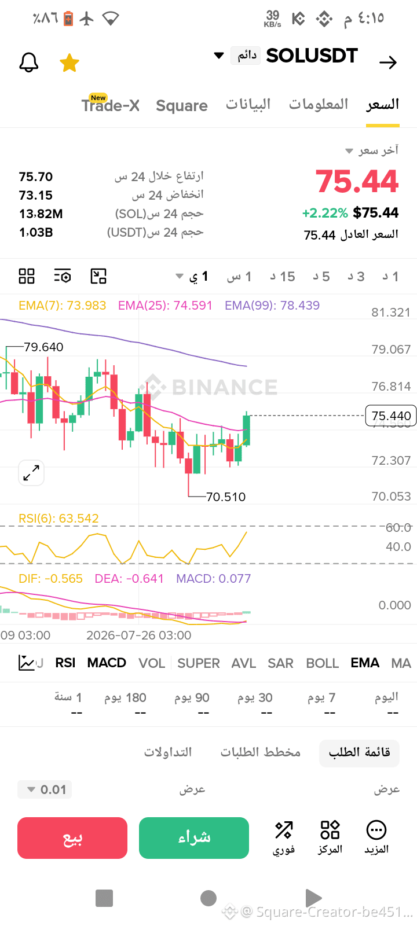Tap the notification bell icon

click(28, 63)
